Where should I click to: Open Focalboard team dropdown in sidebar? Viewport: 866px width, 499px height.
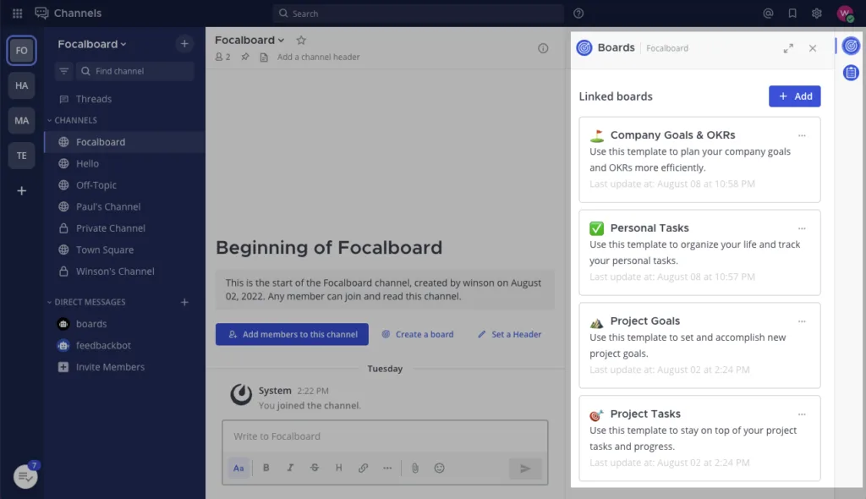tap(91, 44)
